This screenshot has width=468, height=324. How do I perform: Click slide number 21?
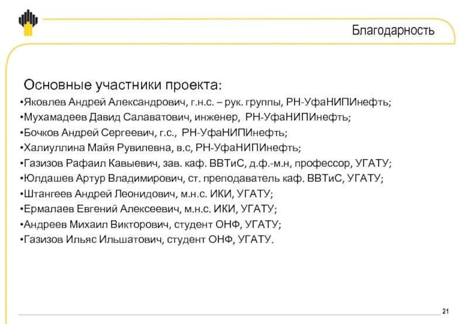pyautogui.click(x=445, y=311)
